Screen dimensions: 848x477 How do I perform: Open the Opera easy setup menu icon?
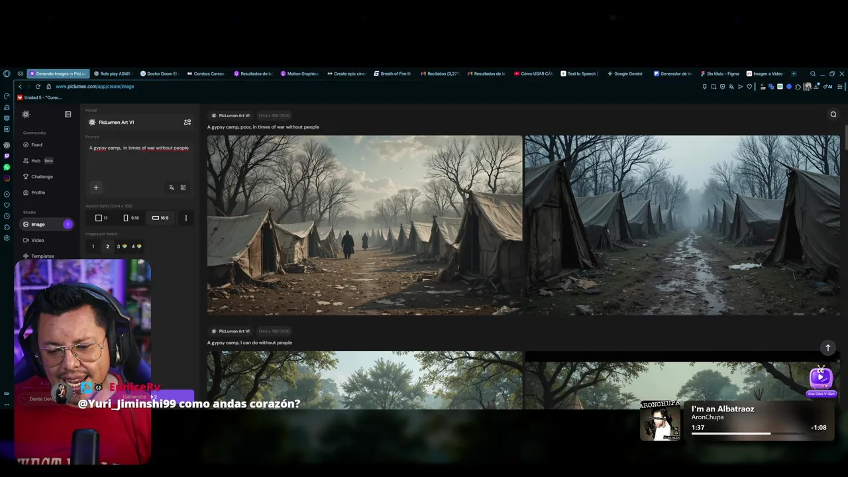(x=840, y=87)
